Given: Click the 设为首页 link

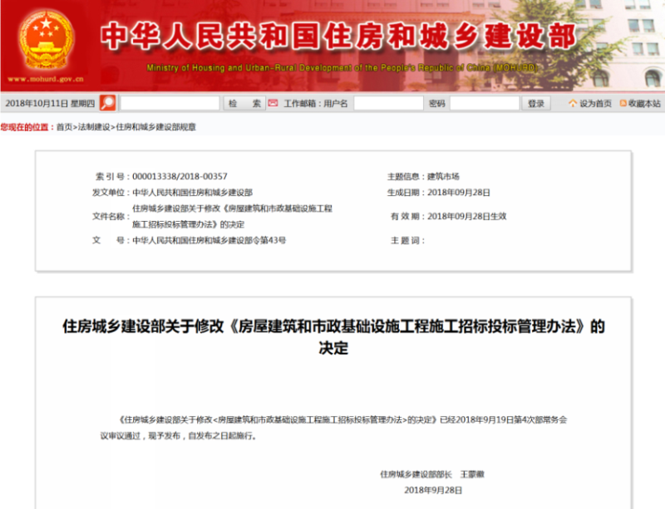Looking at the screenshot, I should [595, 104].
